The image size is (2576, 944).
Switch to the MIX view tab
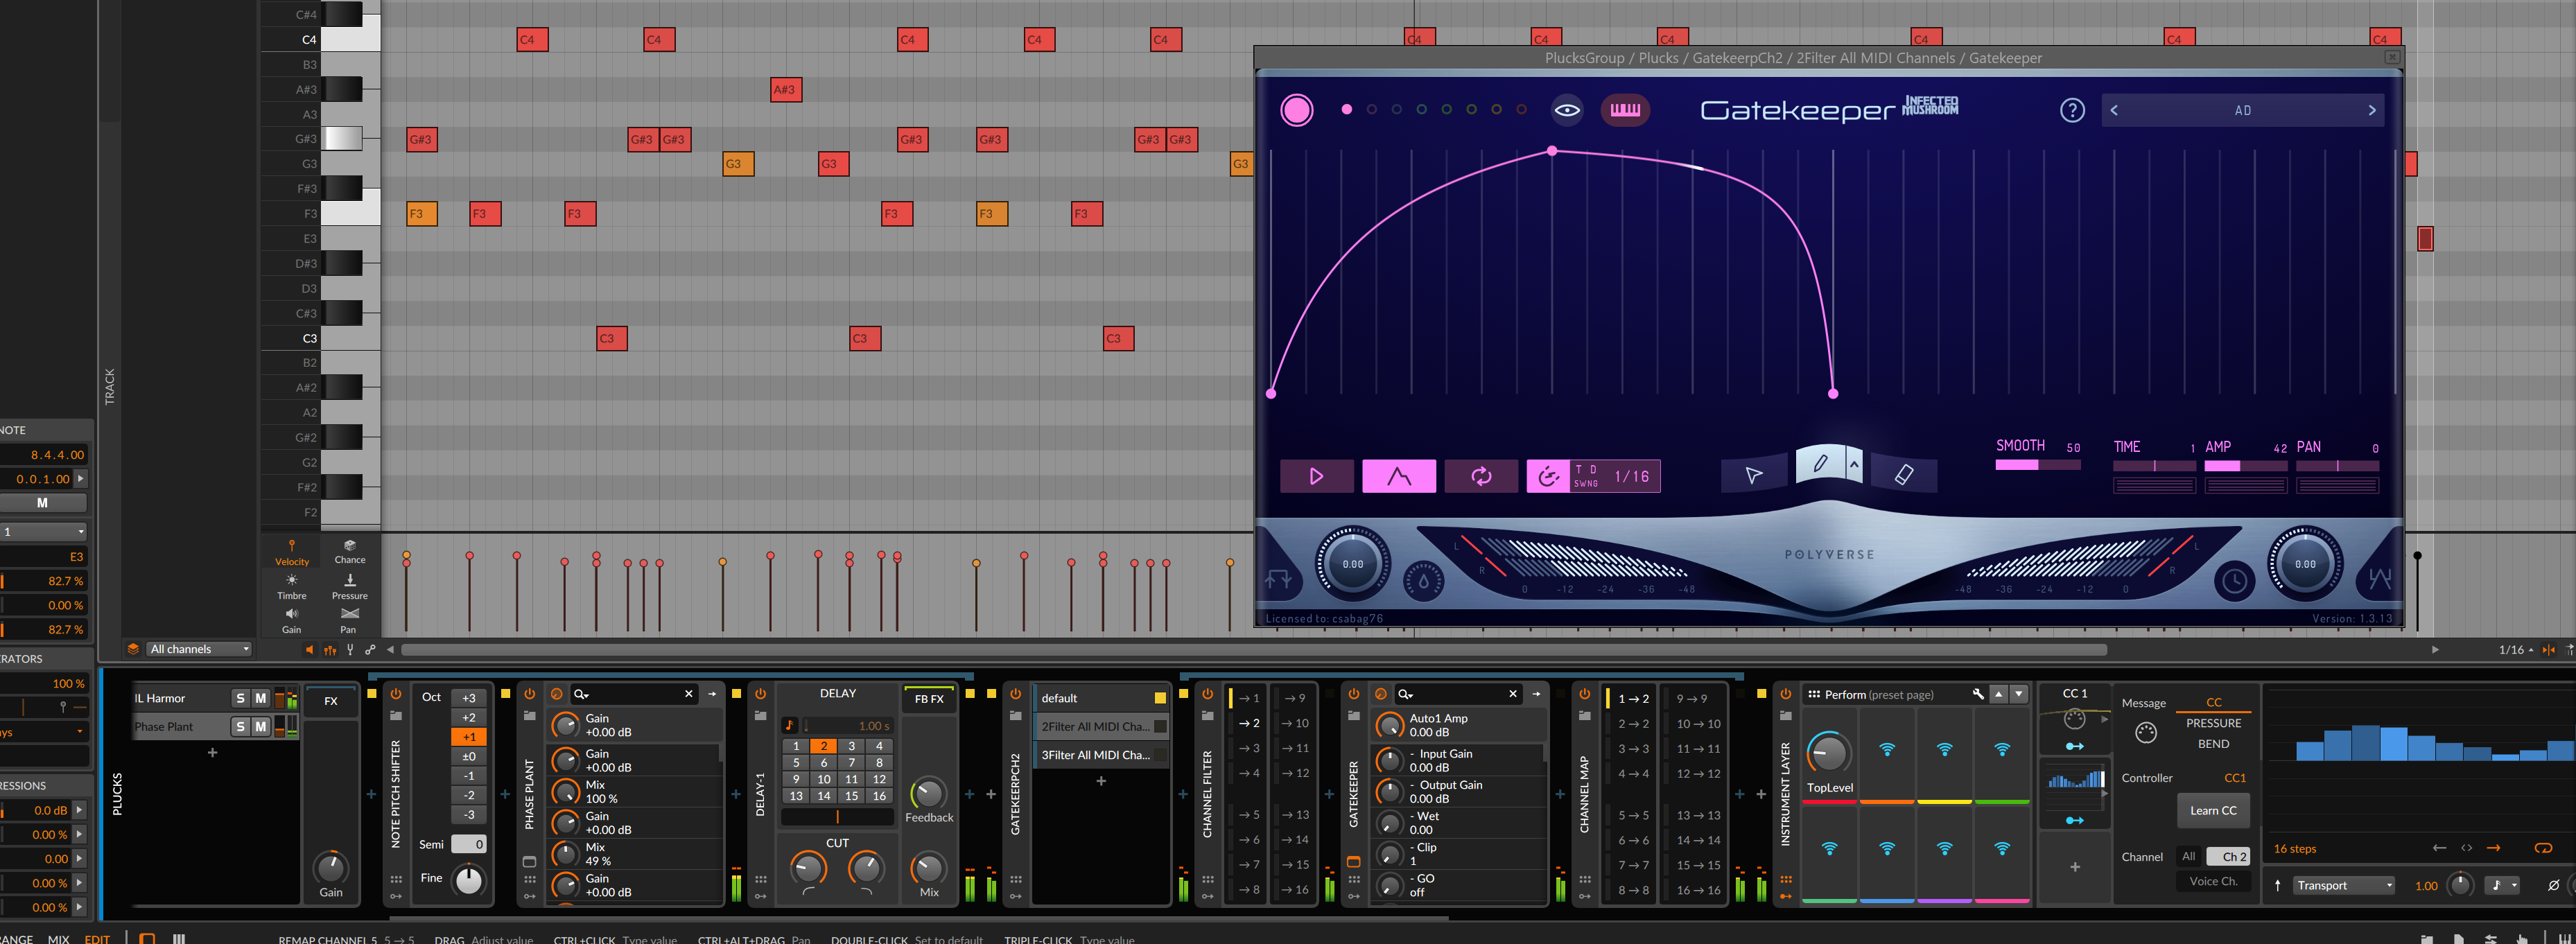(x=59, y=939)
